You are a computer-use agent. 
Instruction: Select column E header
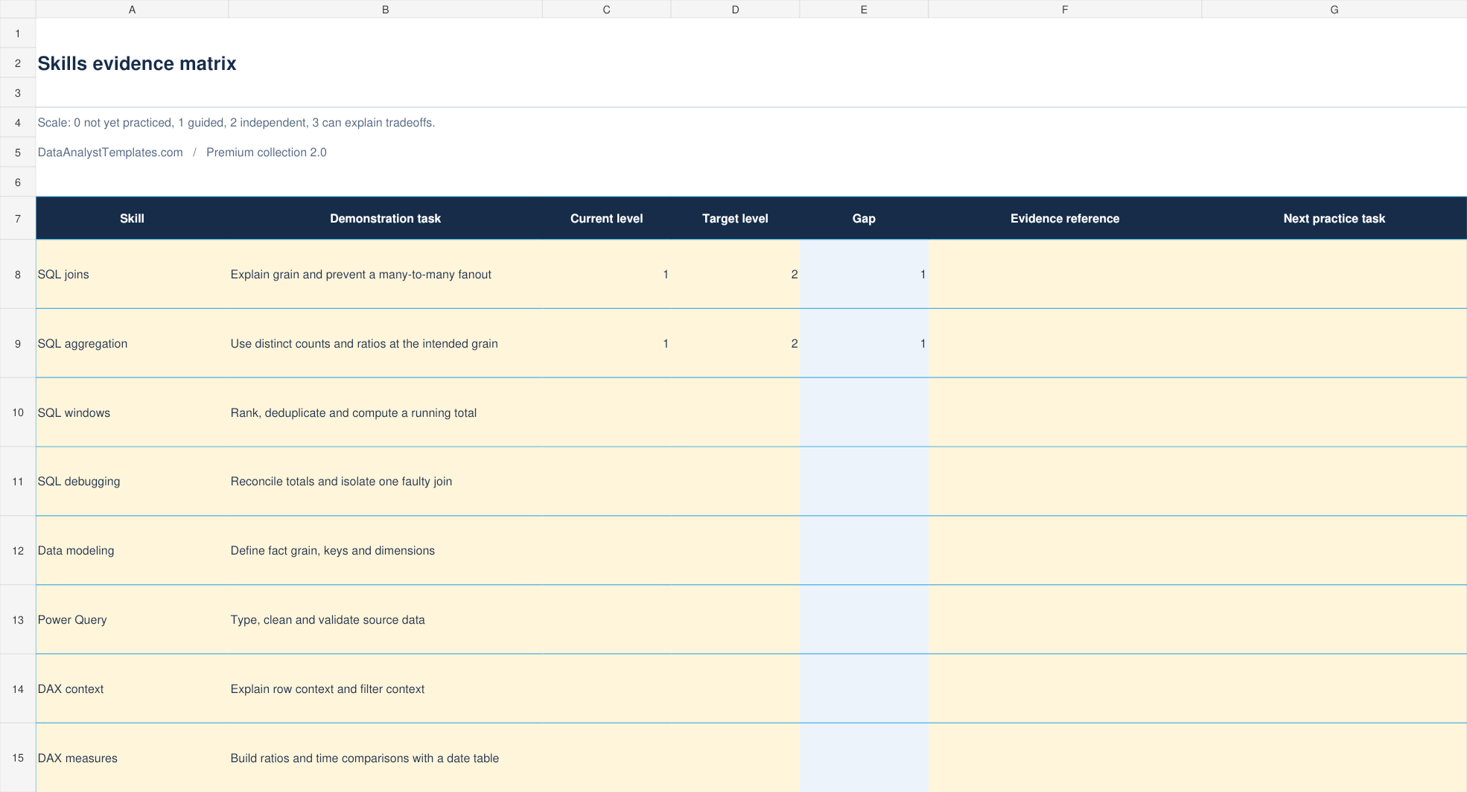(x=864, y=10)
